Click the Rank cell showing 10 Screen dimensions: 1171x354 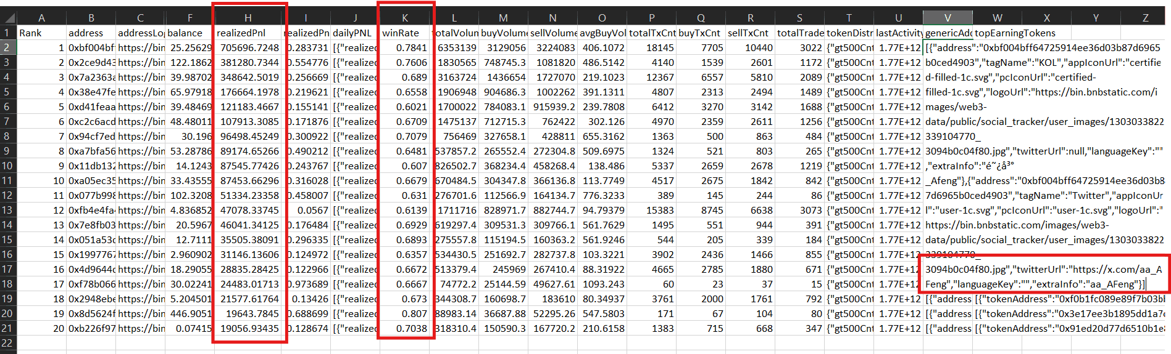click(x=41, y=180)
